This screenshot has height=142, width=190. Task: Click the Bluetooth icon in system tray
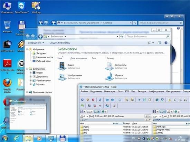point(143,139)
